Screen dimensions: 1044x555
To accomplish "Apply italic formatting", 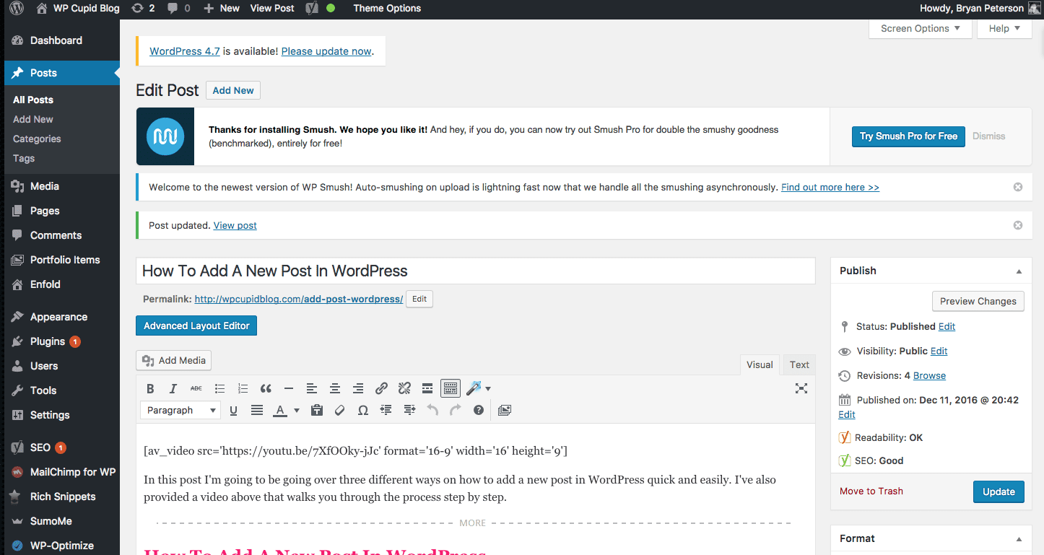I will 173,388.
